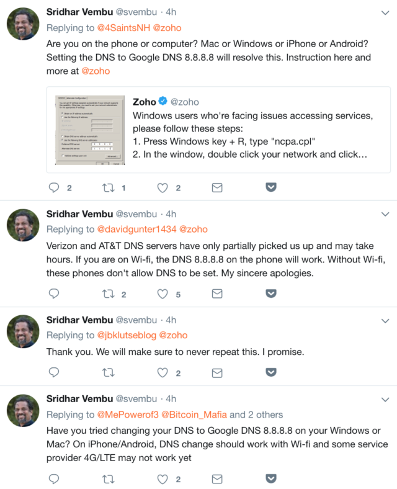This screenshot has width=397, height=489.
Task: Like the Verizon and AT&T DNS tweet
Action: (163, 294)
